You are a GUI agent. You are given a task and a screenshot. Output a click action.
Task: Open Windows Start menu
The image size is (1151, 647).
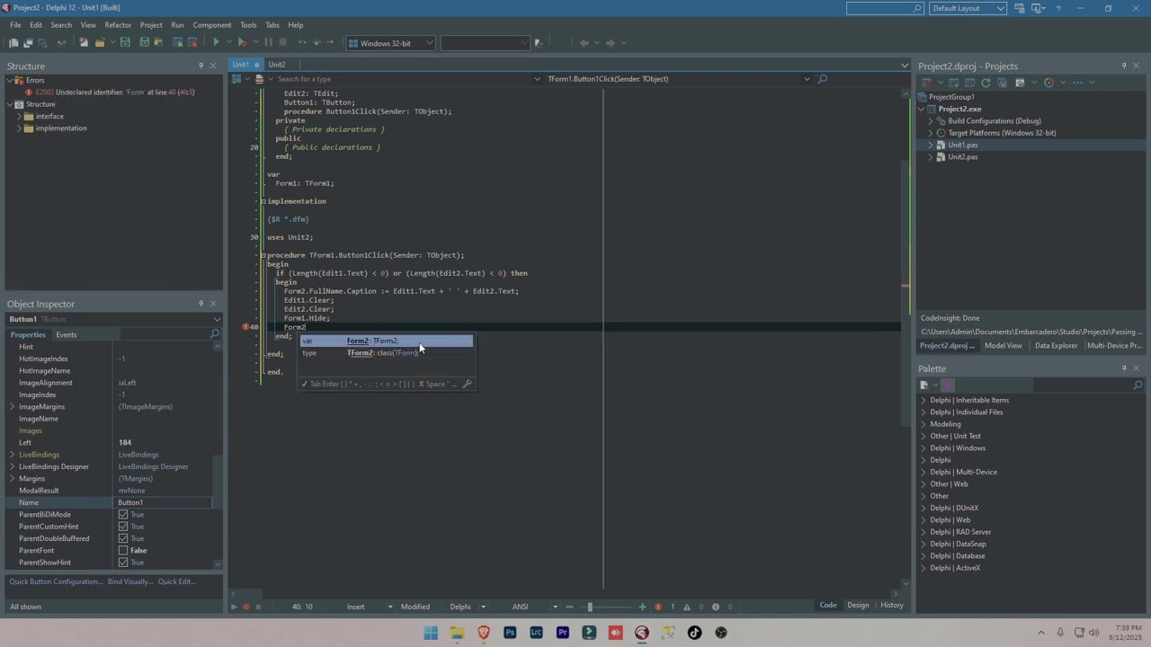click(x=431, y=633)
